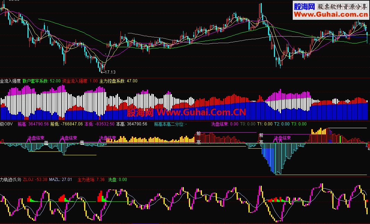Select the 前高: 364790.56 value
370x224 pixels.
(x=33, y=124)
